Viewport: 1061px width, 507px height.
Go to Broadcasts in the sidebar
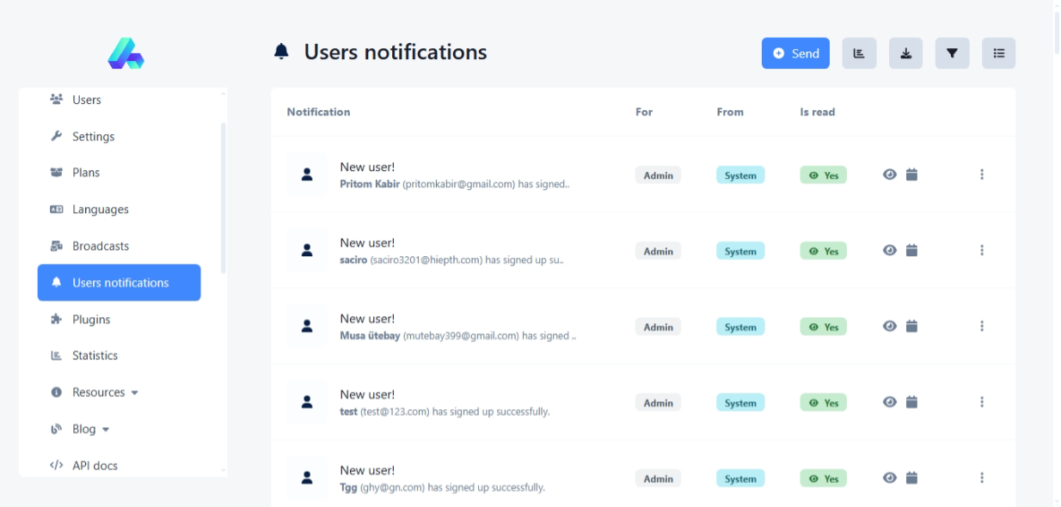tap(100, 246)
